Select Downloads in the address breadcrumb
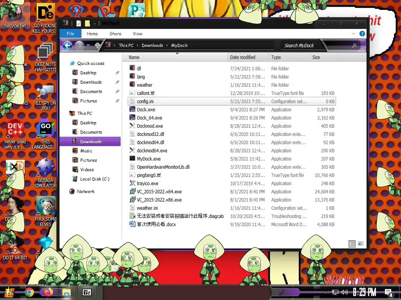401x300 pixels. click(152, 45)
